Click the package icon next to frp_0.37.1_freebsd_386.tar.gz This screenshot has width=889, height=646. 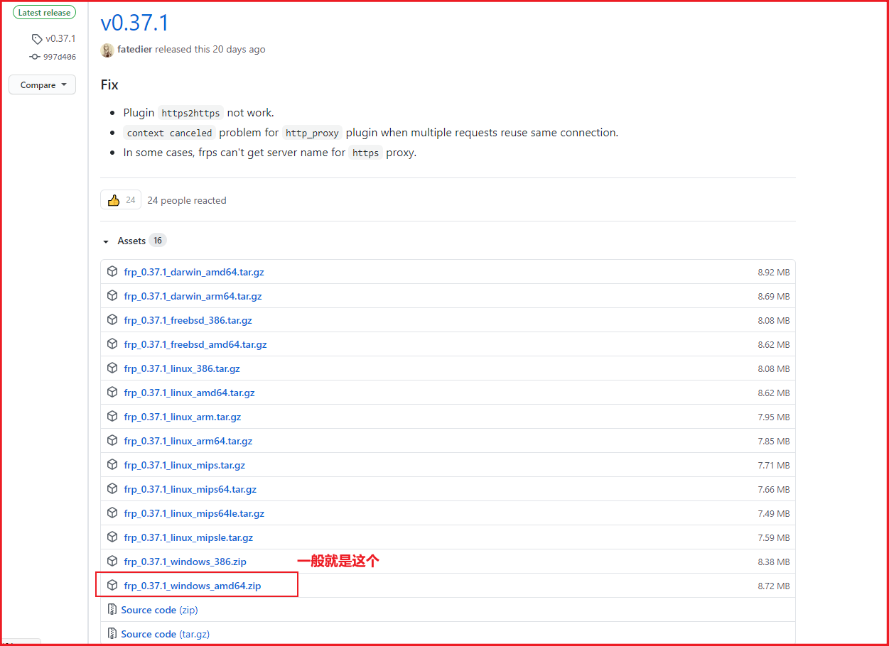point(112,319)
